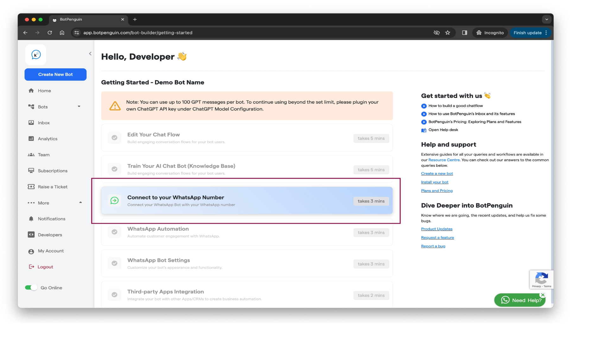
Task: Open Raise a Ticket
Action: pyautogui.click(x=53, y=187)
